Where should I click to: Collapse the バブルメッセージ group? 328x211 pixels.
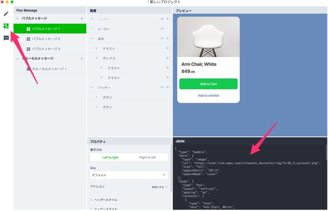click(x=18, y=19)
